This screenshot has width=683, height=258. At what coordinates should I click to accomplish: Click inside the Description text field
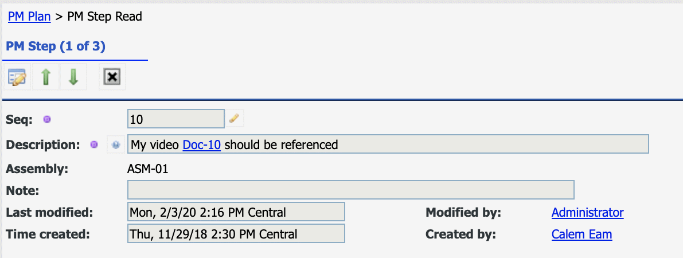click(x=388, y=144)
